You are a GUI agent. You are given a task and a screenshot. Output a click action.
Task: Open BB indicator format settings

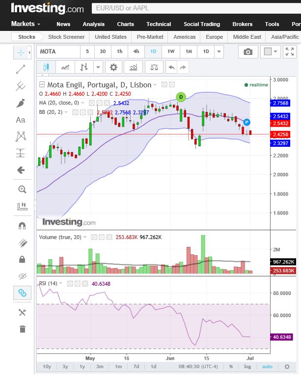pyautogui.click(x=82, y=112)
